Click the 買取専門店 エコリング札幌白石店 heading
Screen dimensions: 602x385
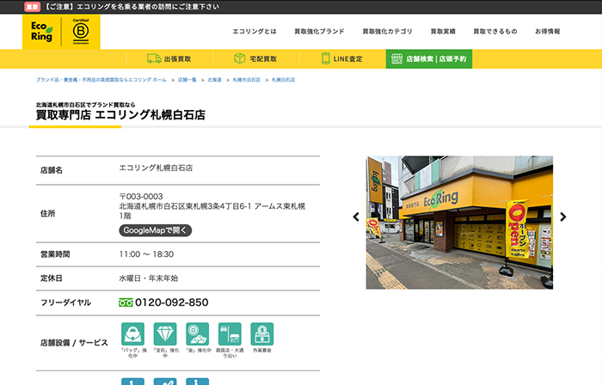[120, 114]
